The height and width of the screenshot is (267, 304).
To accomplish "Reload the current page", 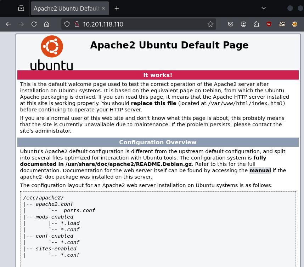I will (34, 24).
